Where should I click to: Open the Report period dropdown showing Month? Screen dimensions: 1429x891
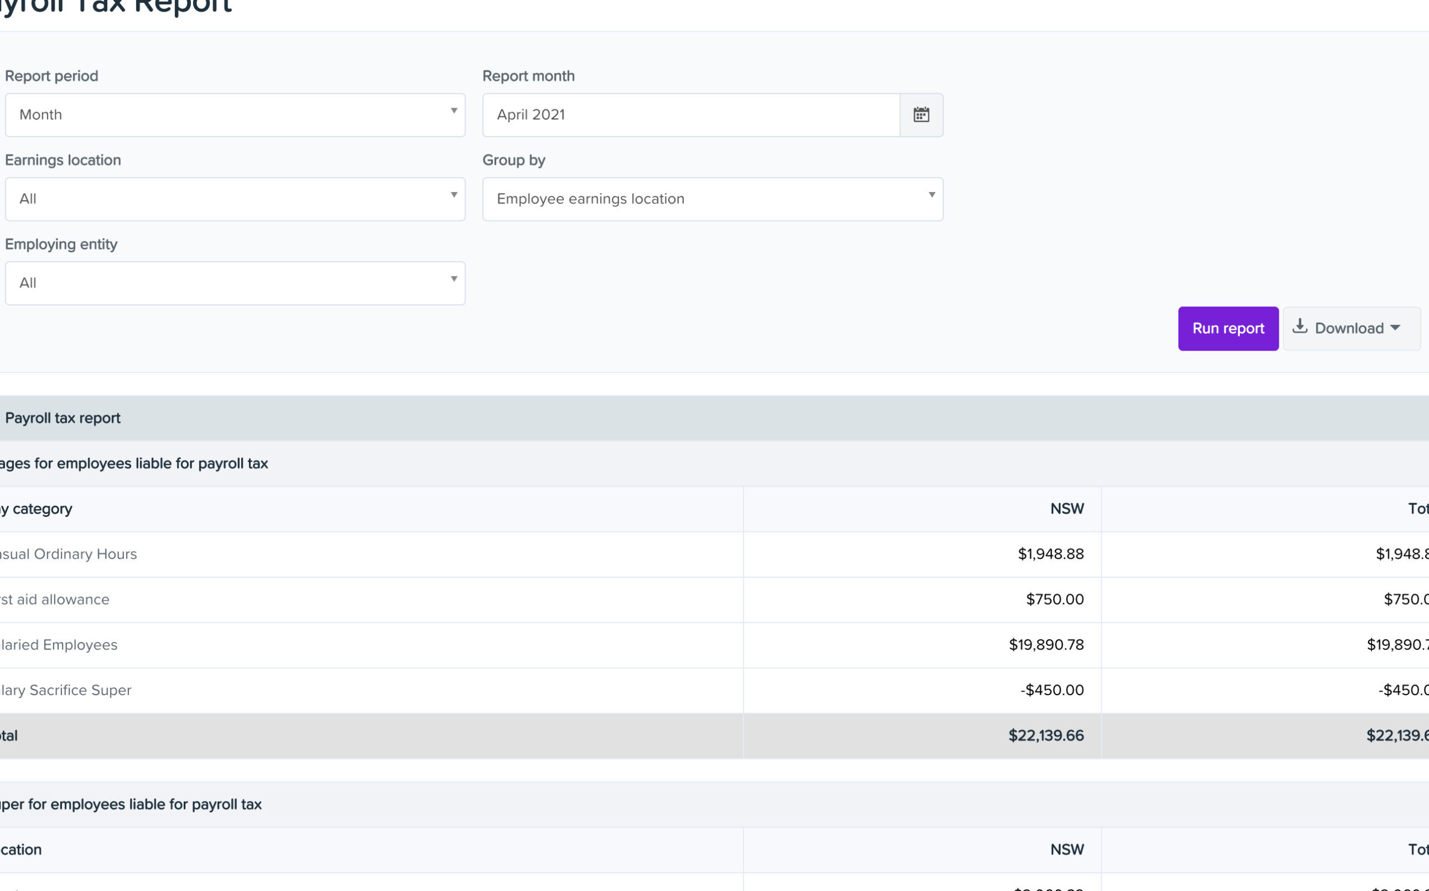click(235, 115)
